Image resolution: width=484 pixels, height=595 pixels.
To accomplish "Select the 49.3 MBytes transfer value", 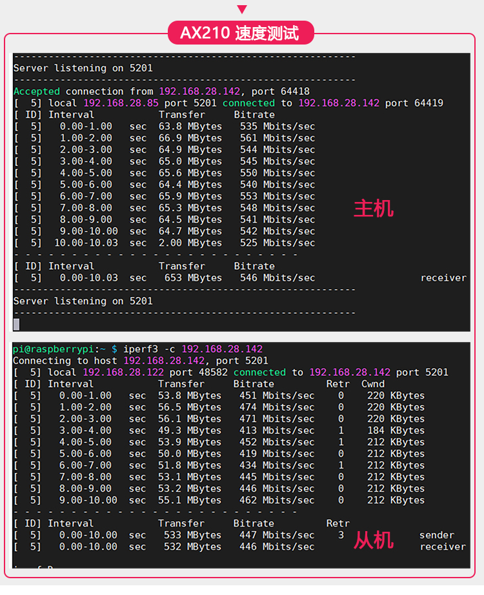I will pyautogui.click(x=190, y=430).
